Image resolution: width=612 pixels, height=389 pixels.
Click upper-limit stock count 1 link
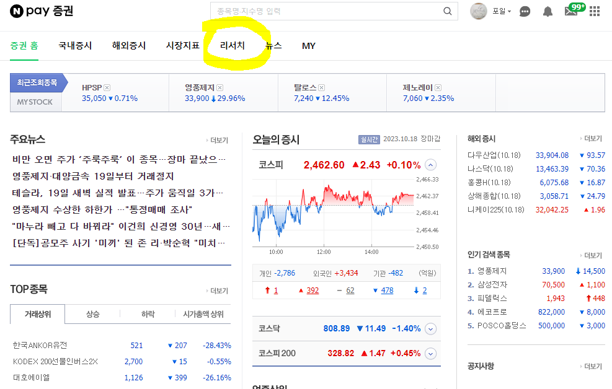pyautogui.click(x=275, y=291)
